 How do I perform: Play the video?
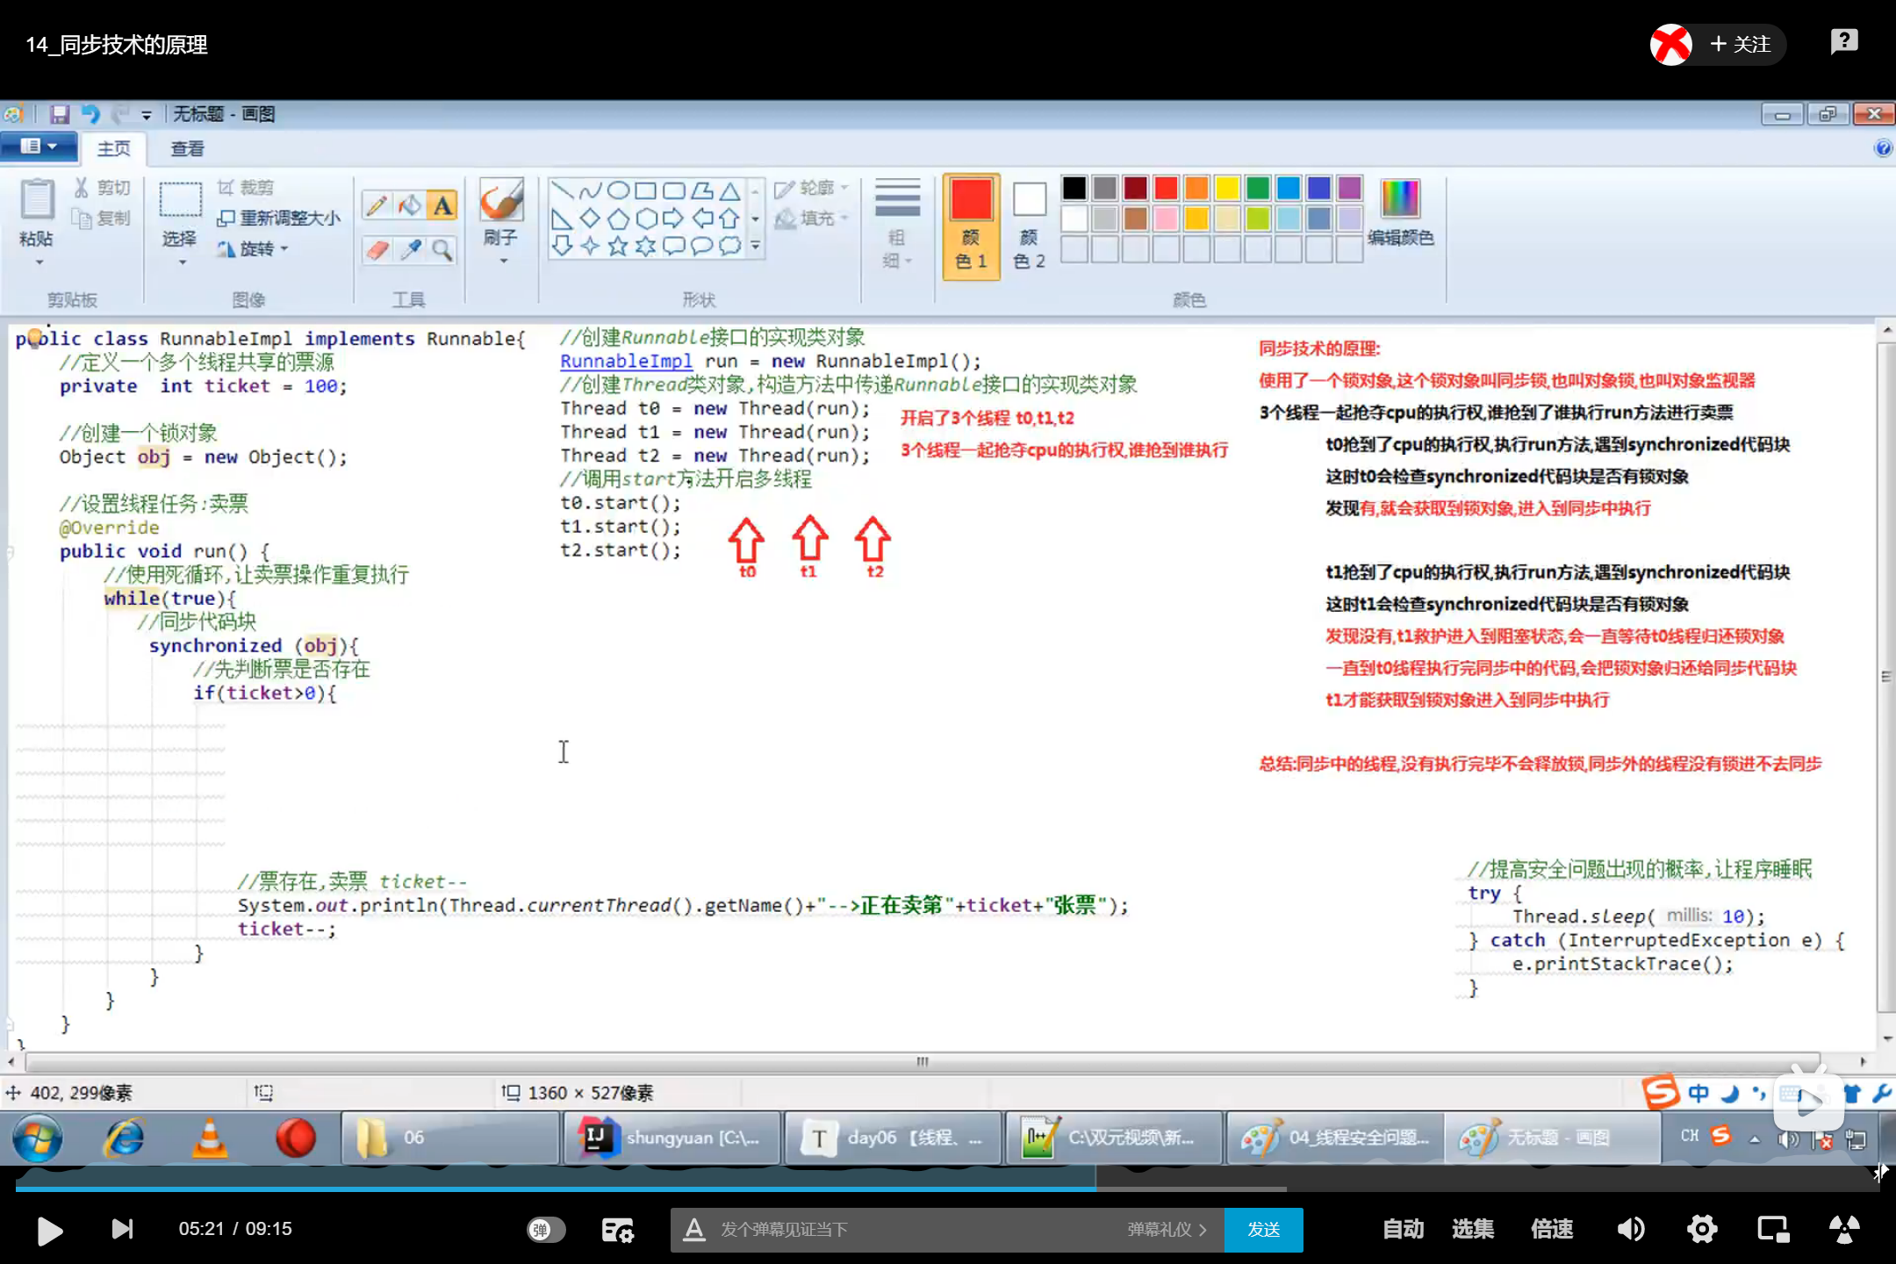coord(50,1230)
